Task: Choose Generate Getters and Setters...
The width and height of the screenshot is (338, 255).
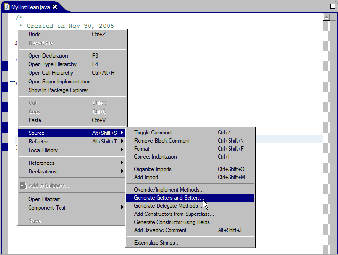Action: (x=190, y=198)
